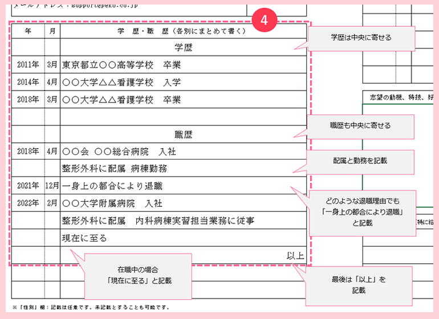439x319 pixels.
Task: Click the 東京都立○○高等学校 卒業 entry
Action: [x=121, y=65]
